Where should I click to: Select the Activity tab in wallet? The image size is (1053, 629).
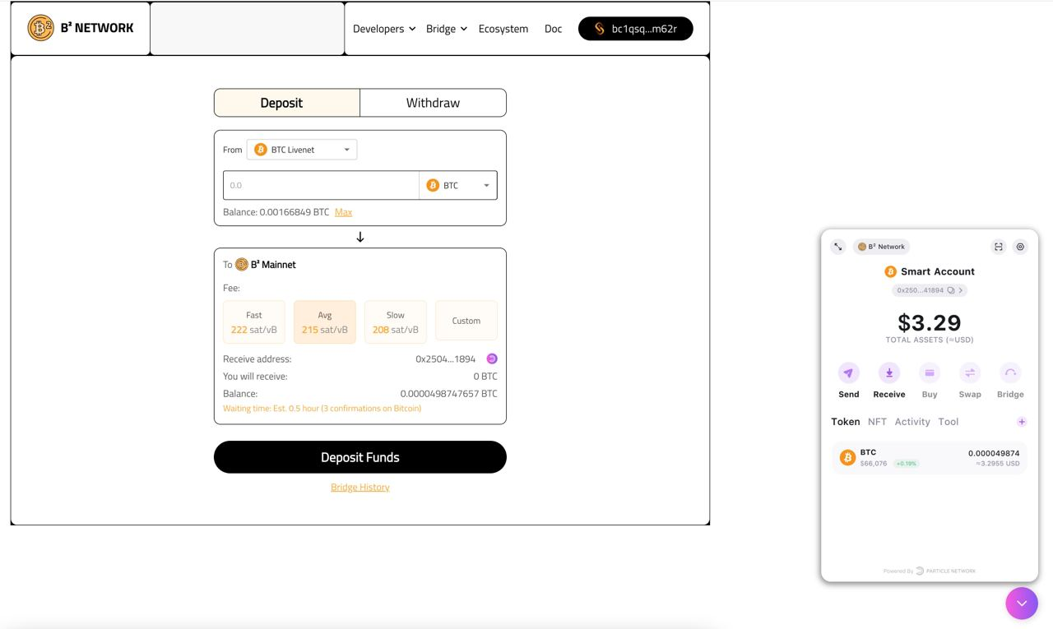912,422
